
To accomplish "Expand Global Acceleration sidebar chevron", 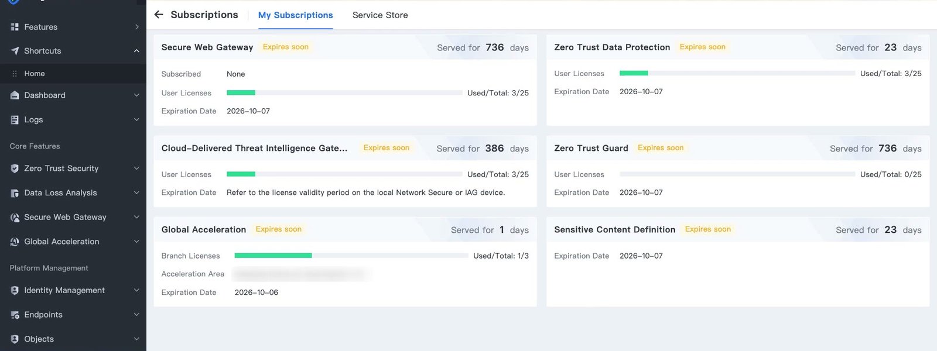I will click(136, 242).
